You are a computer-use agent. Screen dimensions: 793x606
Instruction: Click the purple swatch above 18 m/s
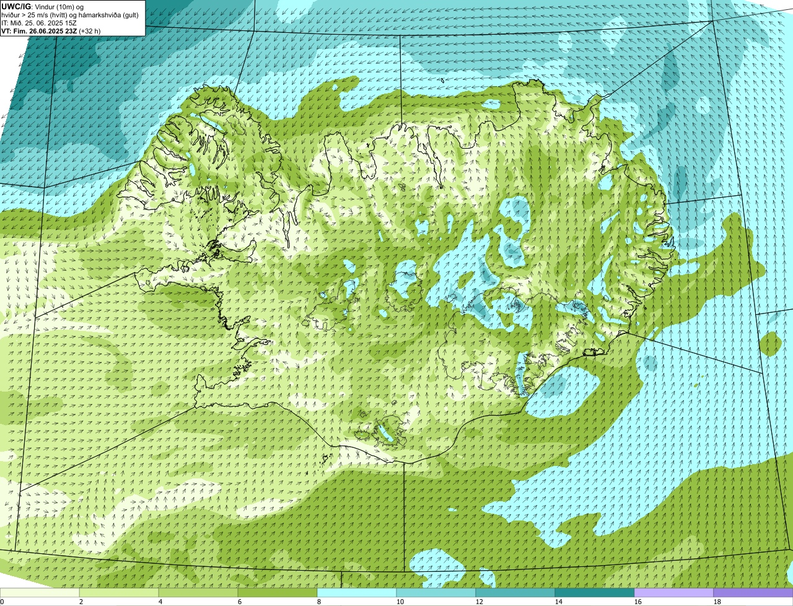tap(753, 592)
